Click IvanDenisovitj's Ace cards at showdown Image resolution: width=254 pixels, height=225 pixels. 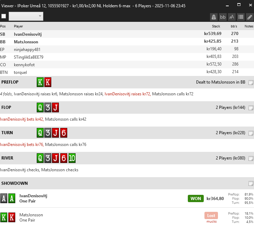(8, 198)
